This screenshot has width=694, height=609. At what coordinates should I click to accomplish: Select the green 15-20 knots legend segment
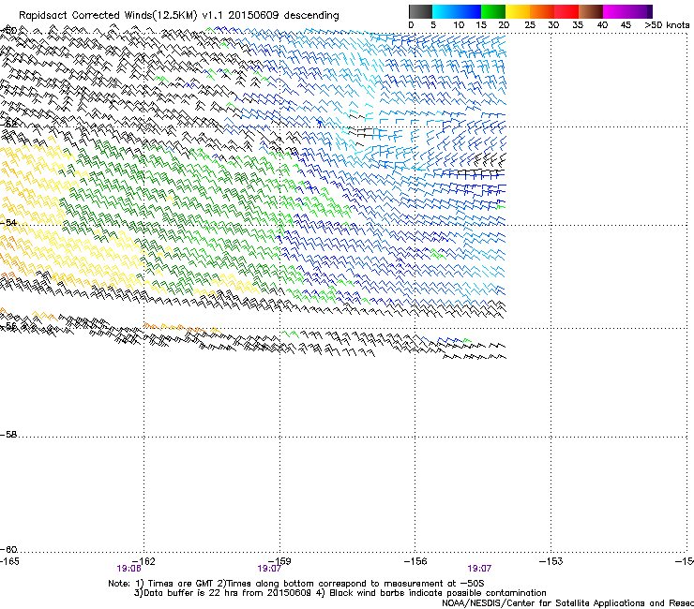[493, 11]
